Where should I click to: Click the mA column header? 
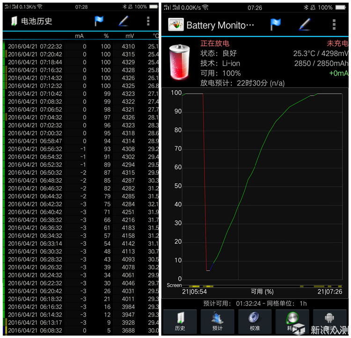pos(80,36)
